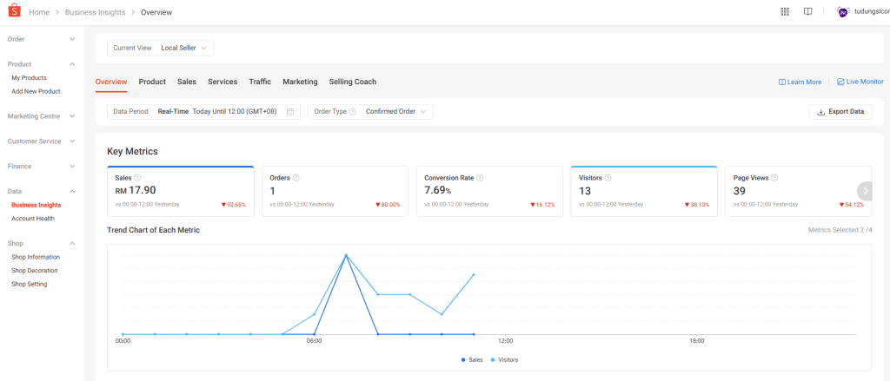Image resolution: width=890 pixels, height=381 pixels.
Task: Open the Learn More link
Action: pyautogui.click(x=800, y=82)
